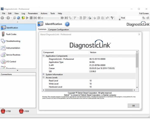Viewport: 150px width, 125px height.
Task: Skip to log start
Action: (x=35, y=18)
